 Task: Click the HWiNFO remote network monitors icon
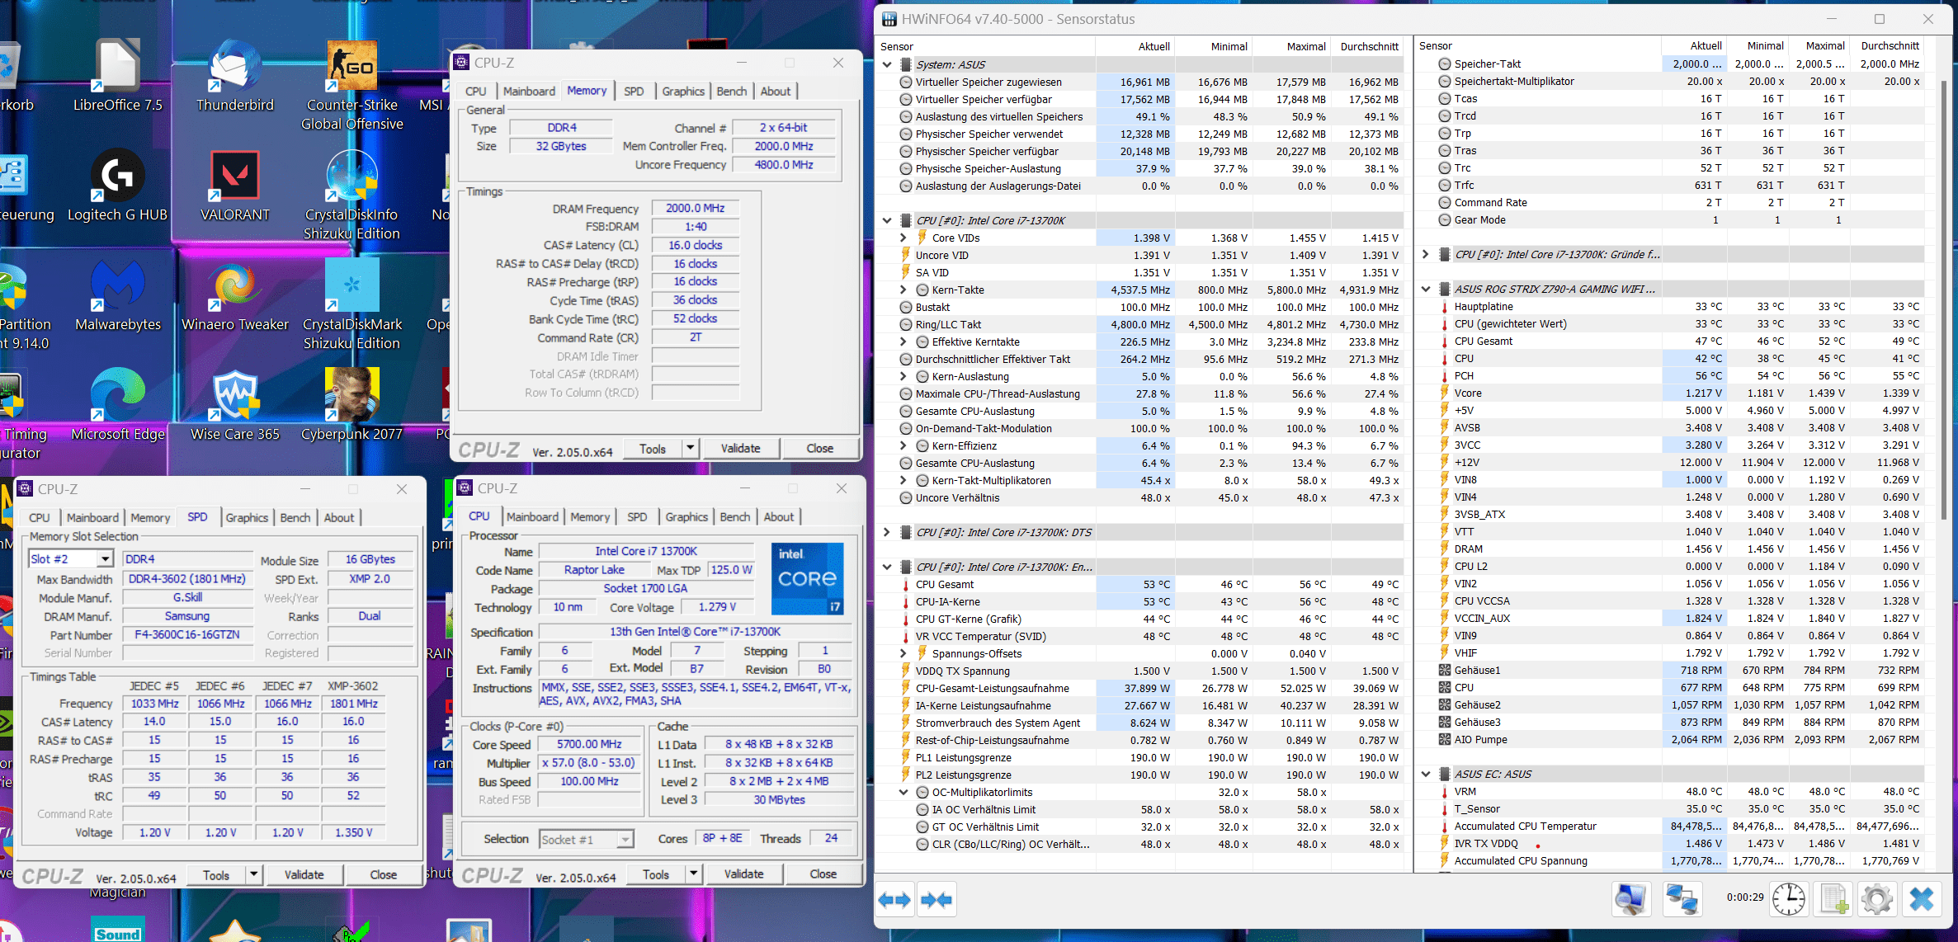coord(1682,898)
